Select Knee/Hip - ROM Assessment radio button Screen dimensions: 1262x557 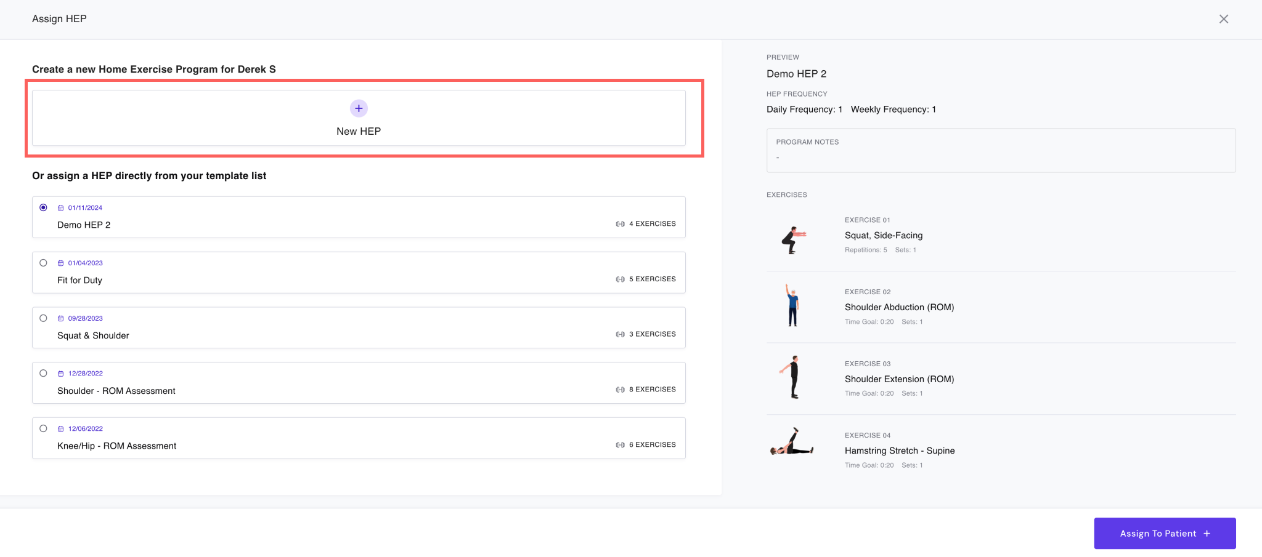(x=43, y=428)
